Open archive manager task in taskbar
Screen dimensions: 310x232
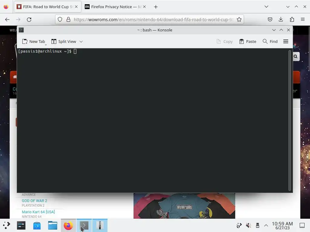coord(100,225)
